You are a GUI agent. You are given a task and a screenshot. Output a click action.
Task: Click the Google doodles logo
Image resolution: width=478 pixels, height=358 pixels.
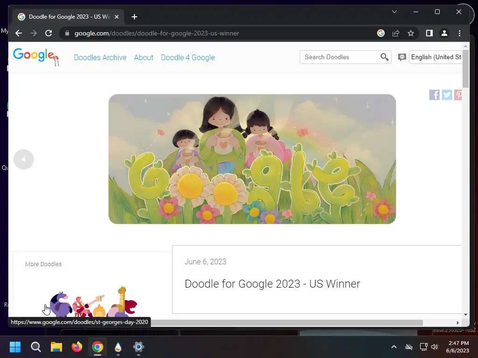click(36, 56)
